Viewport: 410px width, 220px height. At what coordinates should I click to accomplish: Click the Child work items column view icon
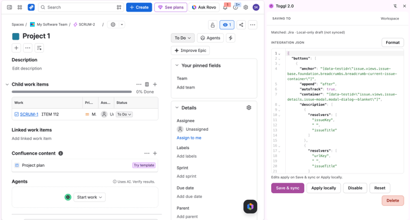tap(147, 84)
